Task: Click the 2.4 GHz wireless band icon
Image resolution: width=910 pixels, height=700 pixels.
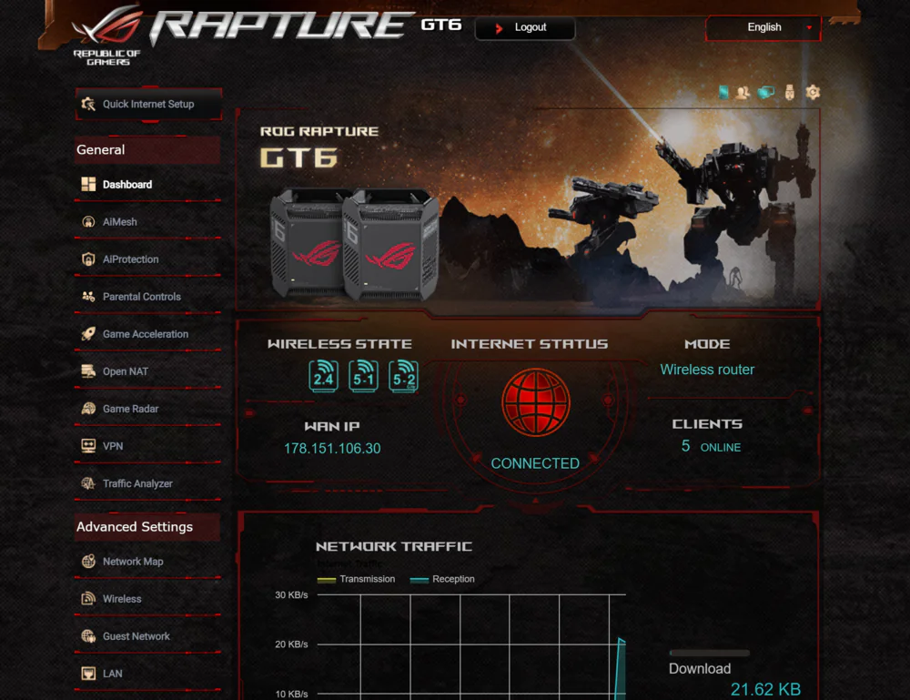Action: pyautogui.click(x=324, y=376)
